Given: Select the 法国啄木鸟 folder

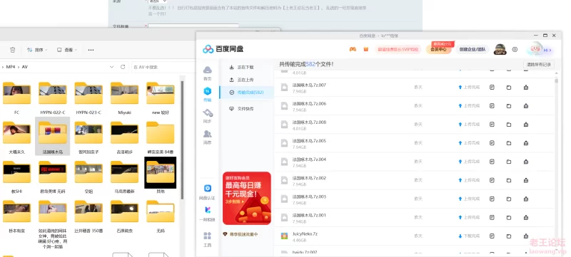Looking at the screenshot, I should (52, 136).
